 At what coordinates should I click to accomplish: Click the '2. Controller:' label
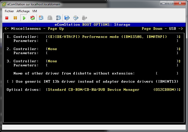coord(23,49)
